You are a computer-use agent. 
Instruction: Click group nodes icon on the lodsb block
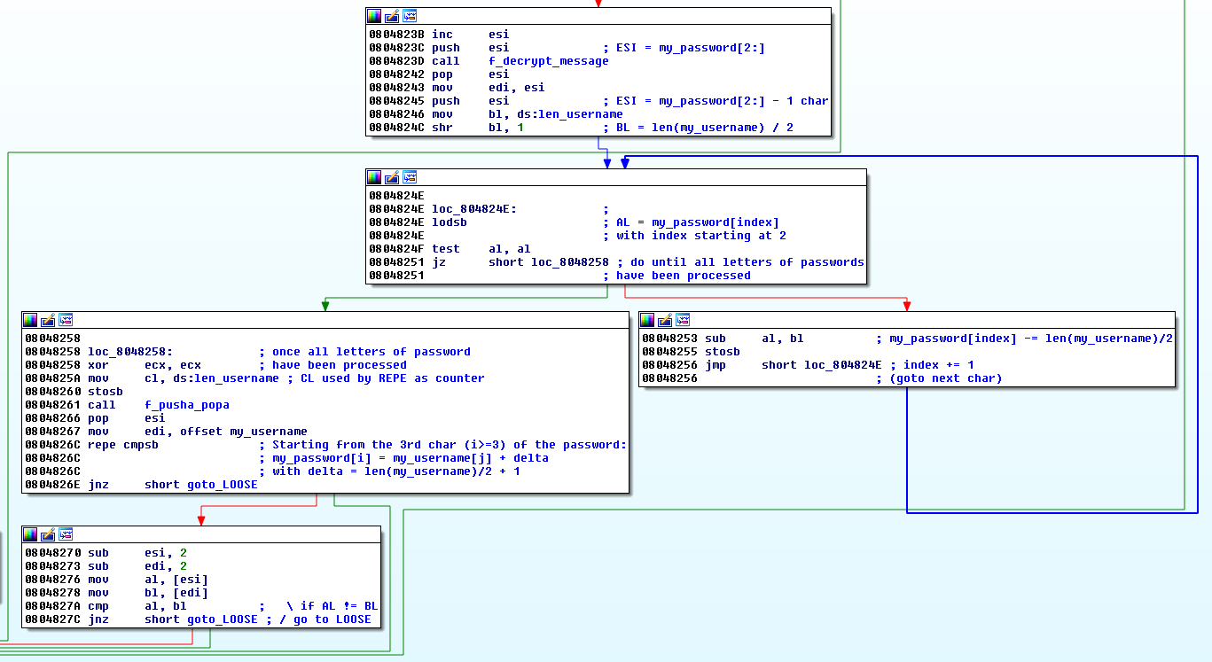pos(410,177)
